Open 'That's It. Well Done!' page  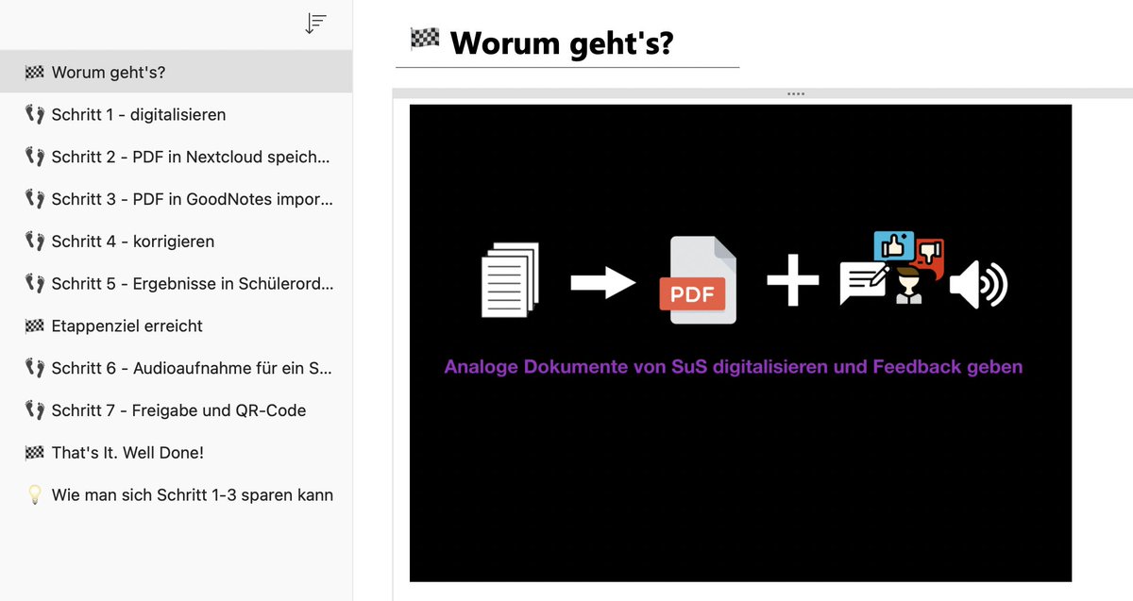pos(125,452)
